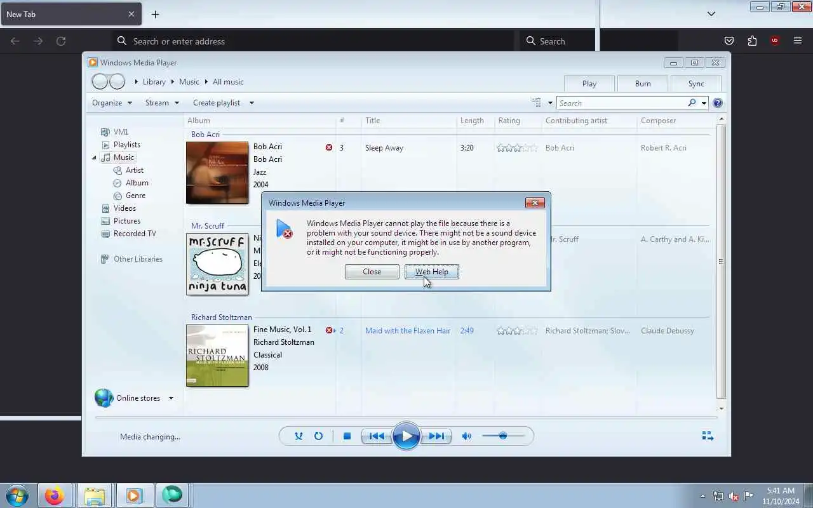Collapse the Music tree node

94,157
